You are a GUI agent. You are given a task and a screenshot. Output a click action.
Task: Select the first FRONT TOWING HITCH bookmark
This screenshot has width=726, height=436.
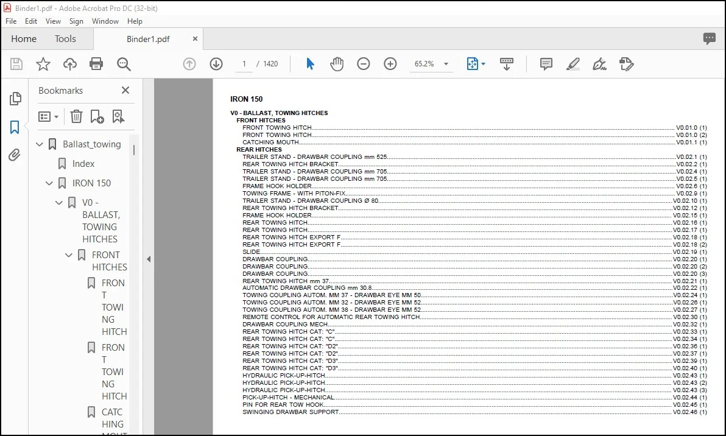point(114,308)
